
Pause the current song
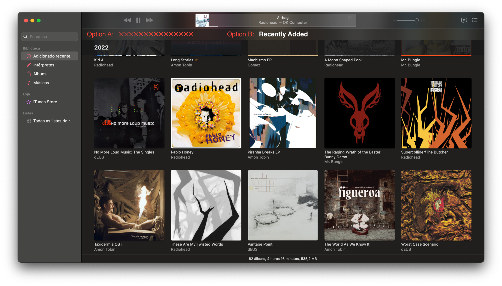pyautogui.click(x=138, y=20)
